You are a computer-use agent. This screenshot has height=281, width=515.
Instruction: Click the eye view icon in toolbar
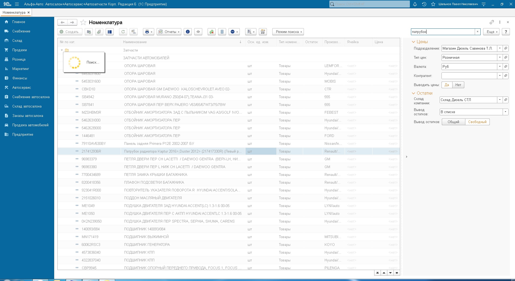(x=198, y=32)
